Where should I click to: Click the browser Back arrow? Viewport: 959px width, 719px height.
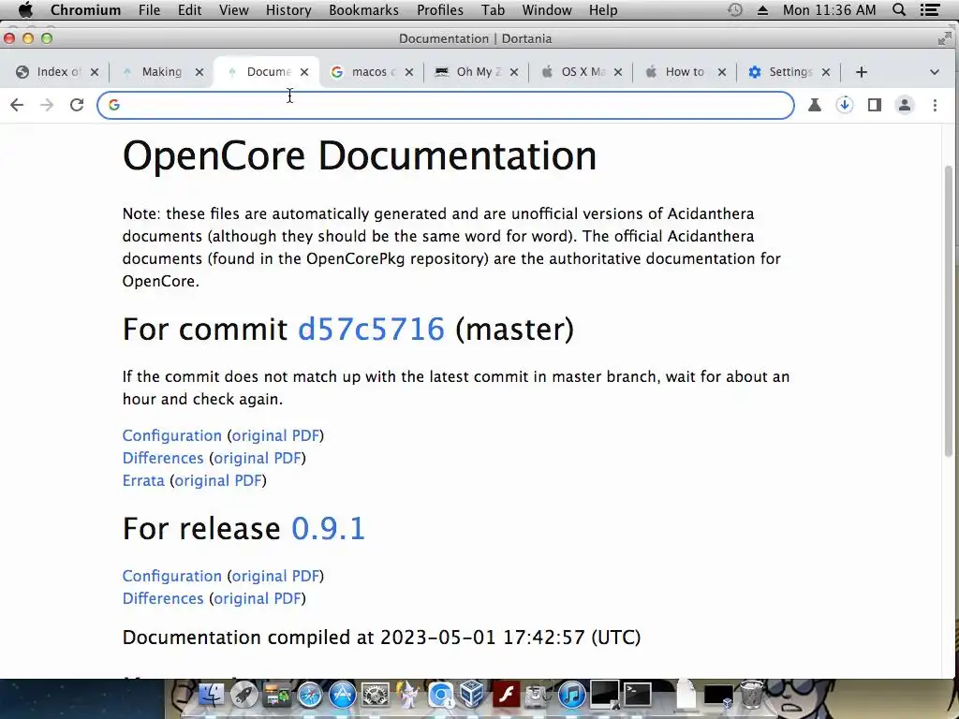click(17, 105)
